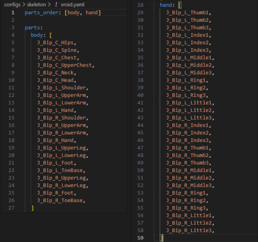The height and width of the screenshot is (242, 258).
Task: Select the skeleton breadcrumb folder
Action: tap(36, 5)
